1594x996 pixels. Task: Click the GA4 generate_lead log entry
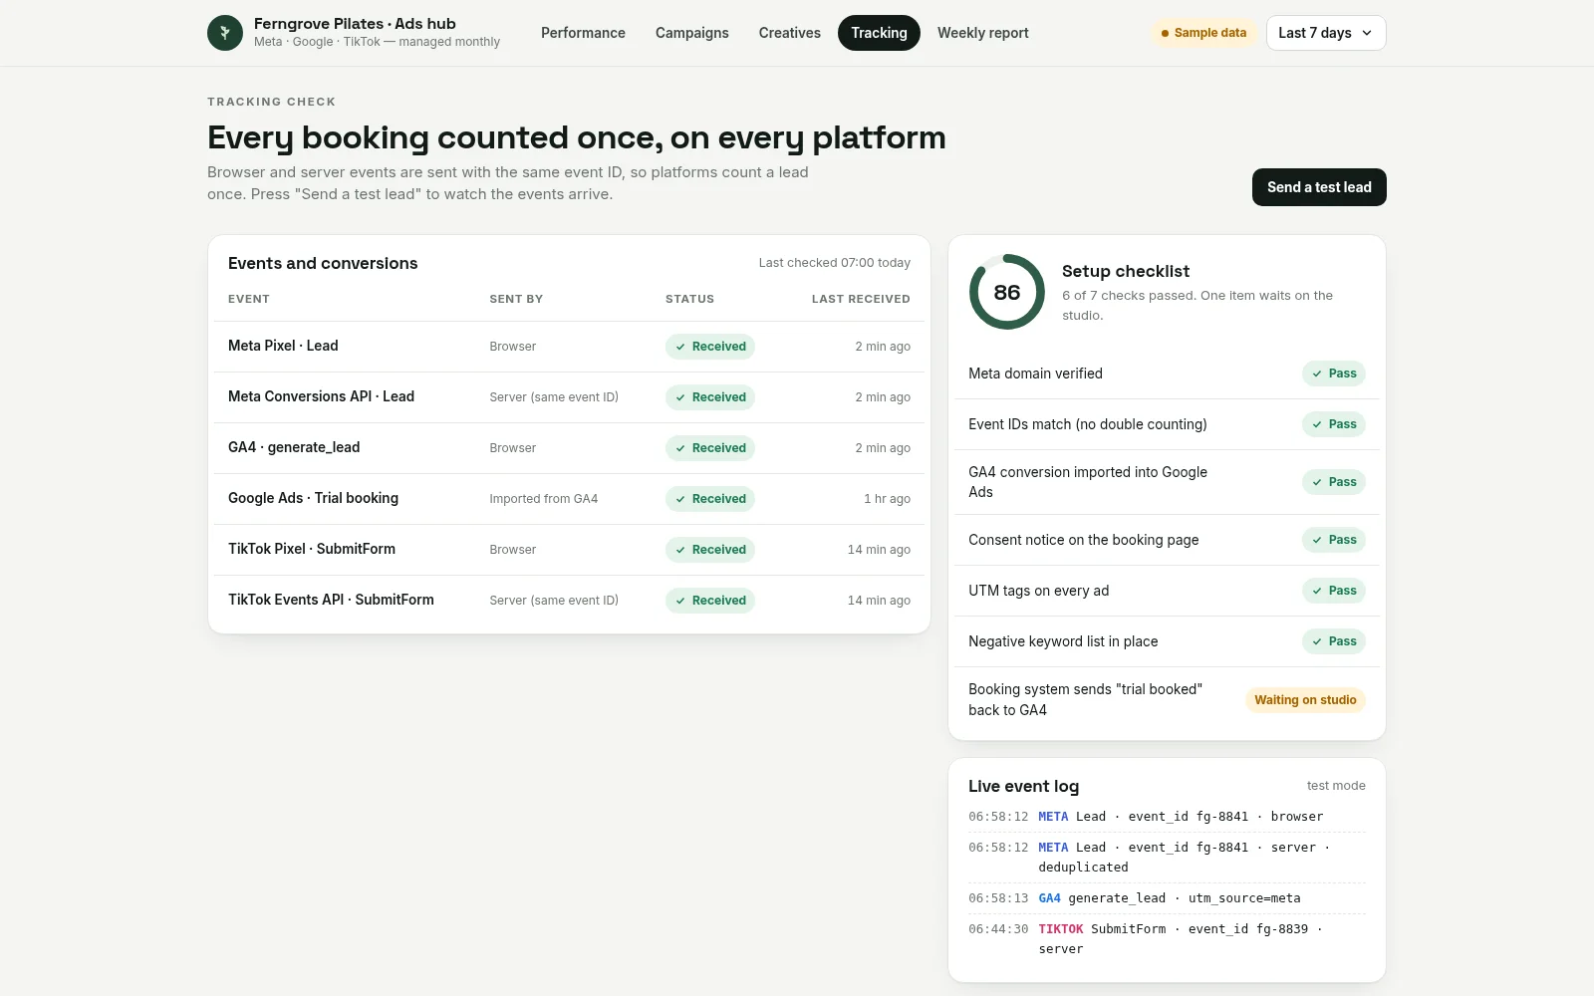coord(1167,898)
